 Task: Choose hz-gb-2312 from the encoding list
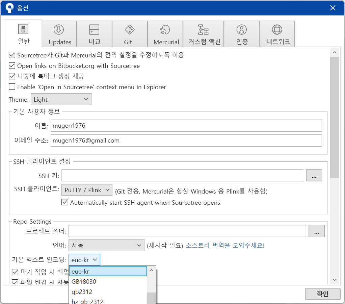(x=108, y=301)
